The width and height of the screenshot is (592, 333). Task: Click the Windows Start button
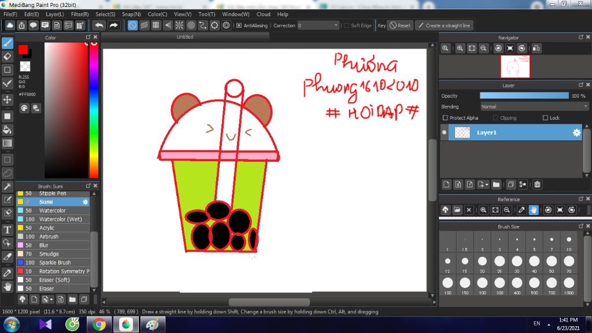point(10,324)
